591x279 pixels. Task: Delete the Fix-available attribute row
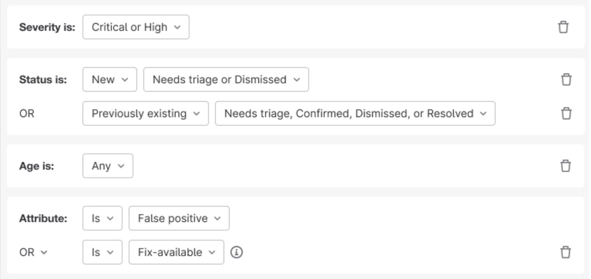point(565,252)
